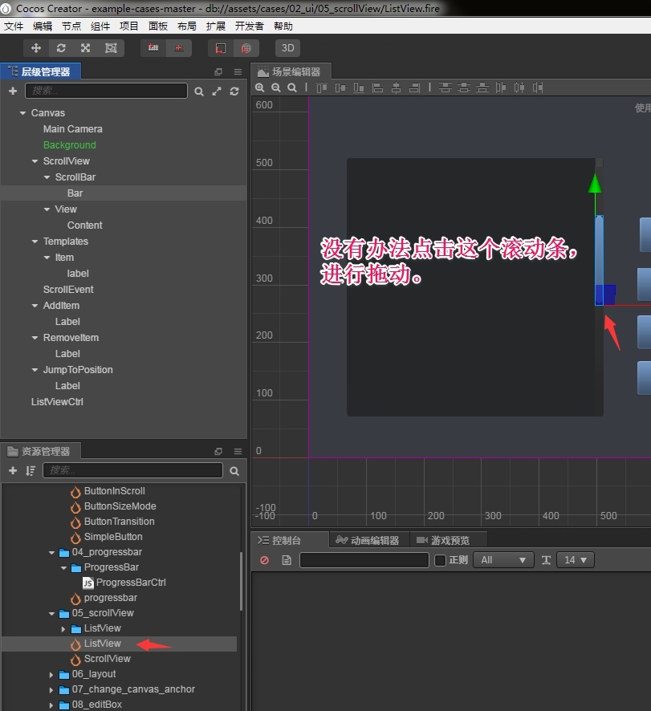The height and width of the screenshot is (711, 651).
Task: Pop out the hierarchy panel
Action: [218, 71]
